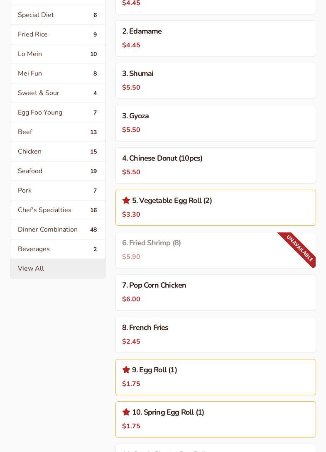
Task: Select French Fries from the menu
Action: coord(216,335)
